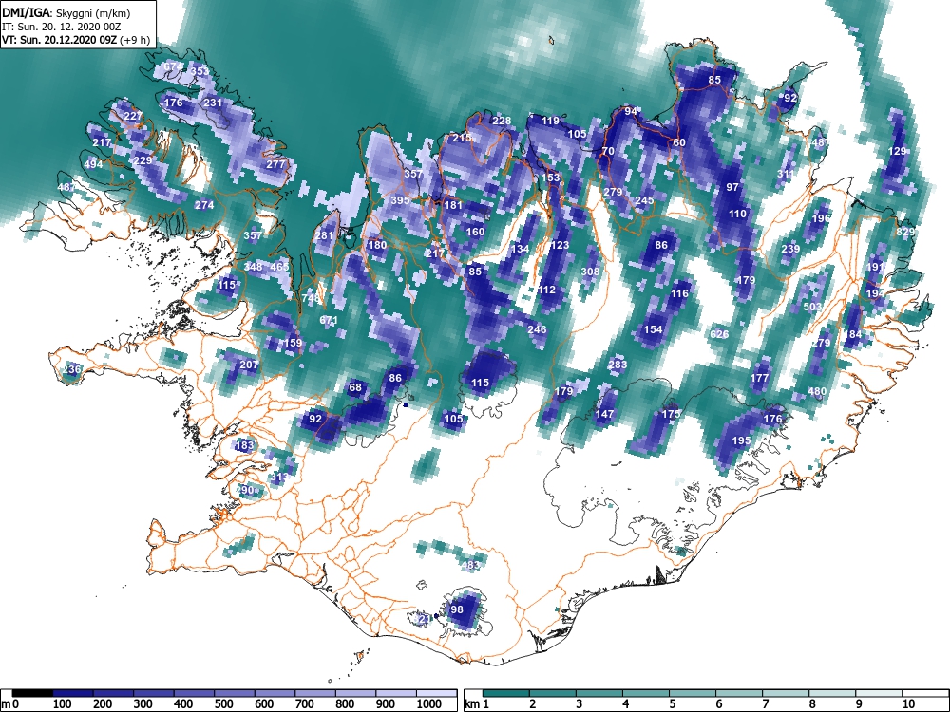
Task: Click the visibility value 503 on the map
Action: [812, 307]
